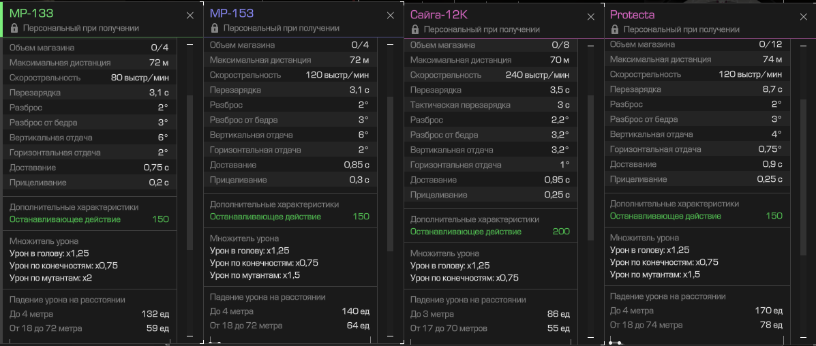This screenshot has width=816, height=346.
Task: Select the MP-153 title
Action: coord(232,13)
